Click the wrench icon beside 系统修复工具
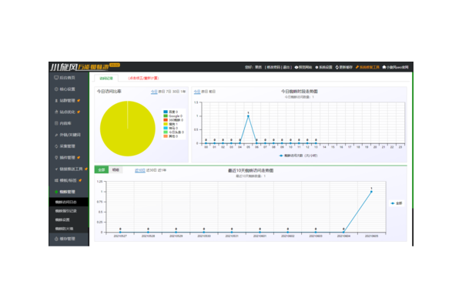This screenshot has width=462, height=308. coord(358,67)
